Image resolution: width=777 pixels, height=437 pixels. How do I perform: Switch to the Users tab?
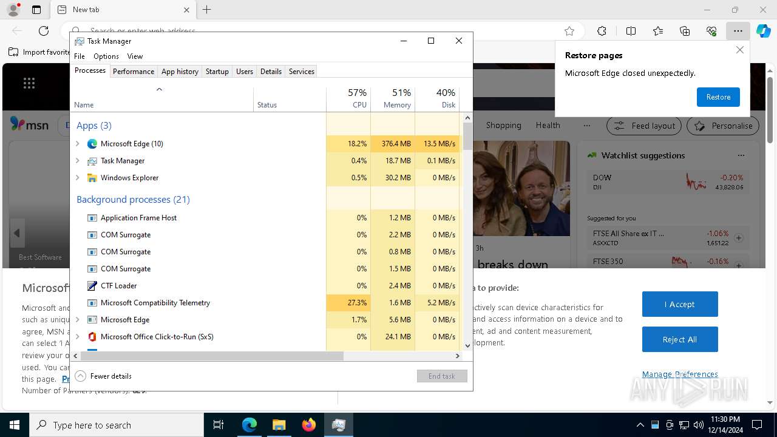point(245,72)
